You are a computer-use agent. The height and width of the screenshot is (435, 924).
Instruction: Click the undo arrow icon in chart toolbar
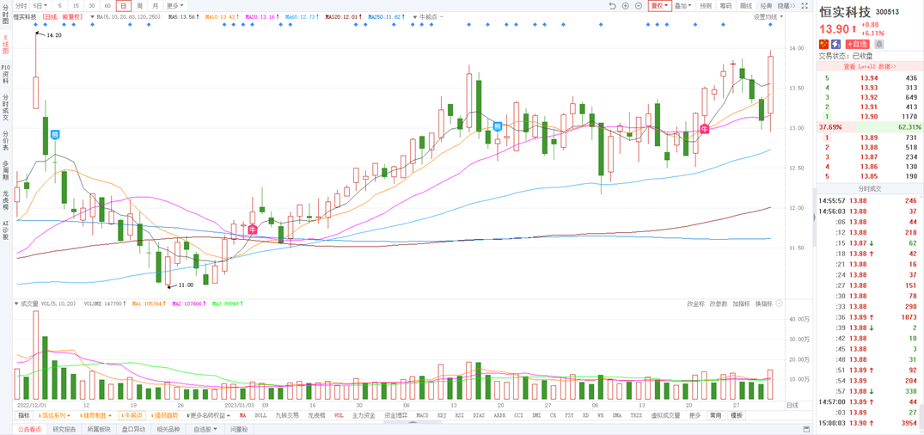612,6
